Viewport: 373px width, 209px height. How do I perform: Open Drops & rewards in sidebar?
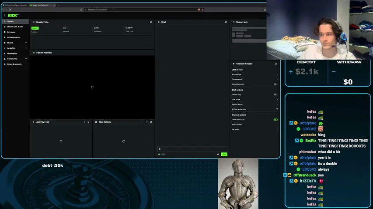click(15, 64)
